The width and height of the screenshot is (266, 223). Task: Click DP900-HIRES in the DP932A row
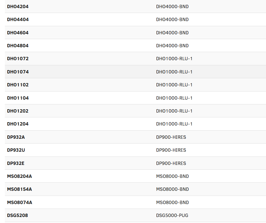pyautogui.click(x=171, y=137)
